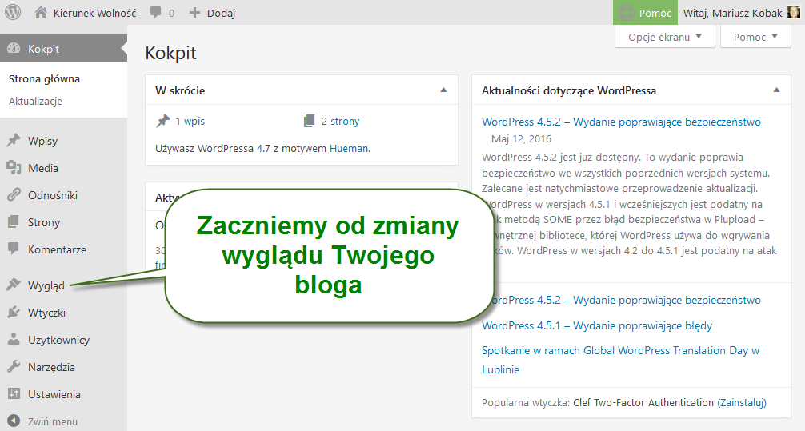Click the Narzędzia wrench icon
This screenshot has height=431, width=805.
point(14,366)
